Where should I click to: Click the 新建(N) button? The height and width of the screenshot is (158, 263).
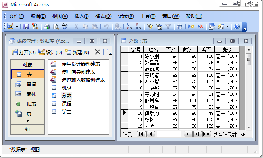click(77, 53)
